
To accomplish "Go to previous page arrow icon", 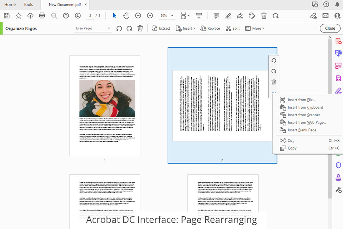I will pos(66,15).
